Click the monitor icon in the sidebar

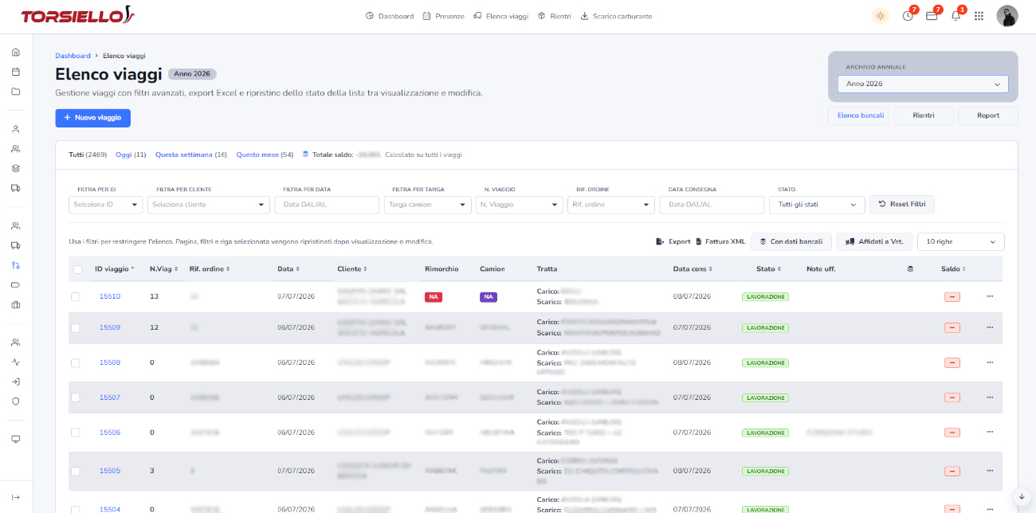pos(16,439)
